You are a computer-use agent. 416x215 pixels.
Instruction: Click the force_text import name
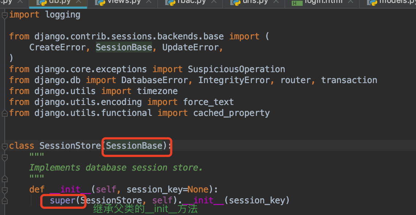tap(208, 102)
